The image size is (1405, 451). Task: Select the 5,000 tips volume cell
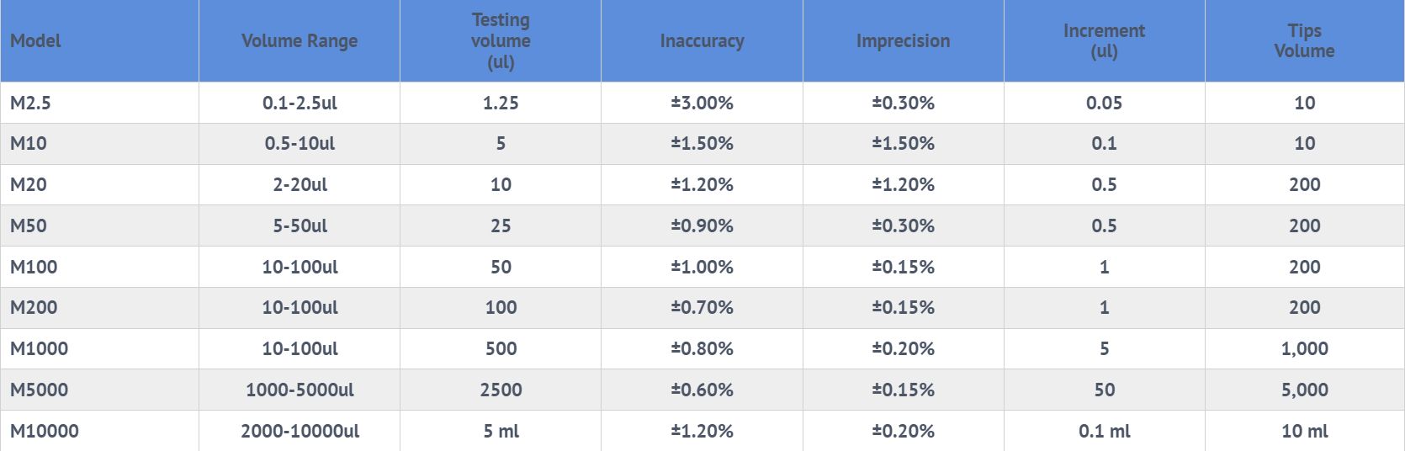point(1304,390)
